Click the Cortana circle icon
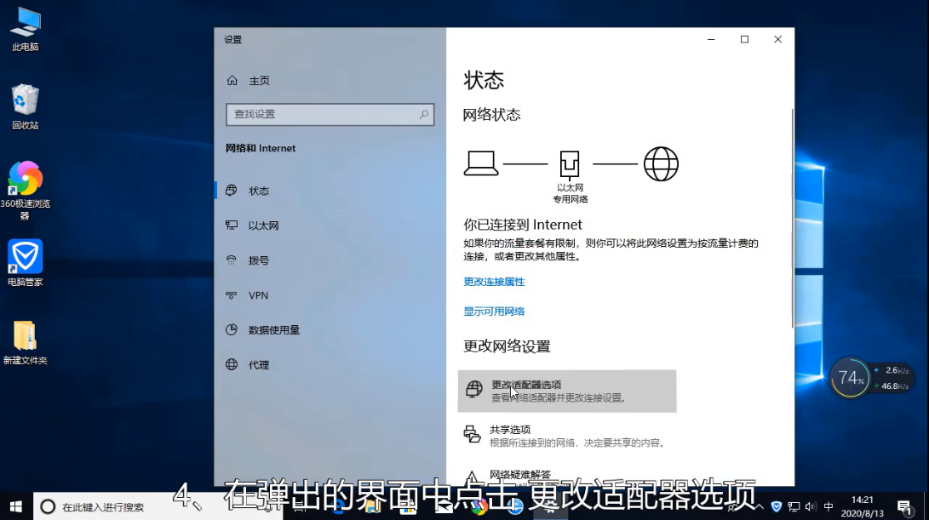This screenshot has height=520, width=929. click(48, 507)
